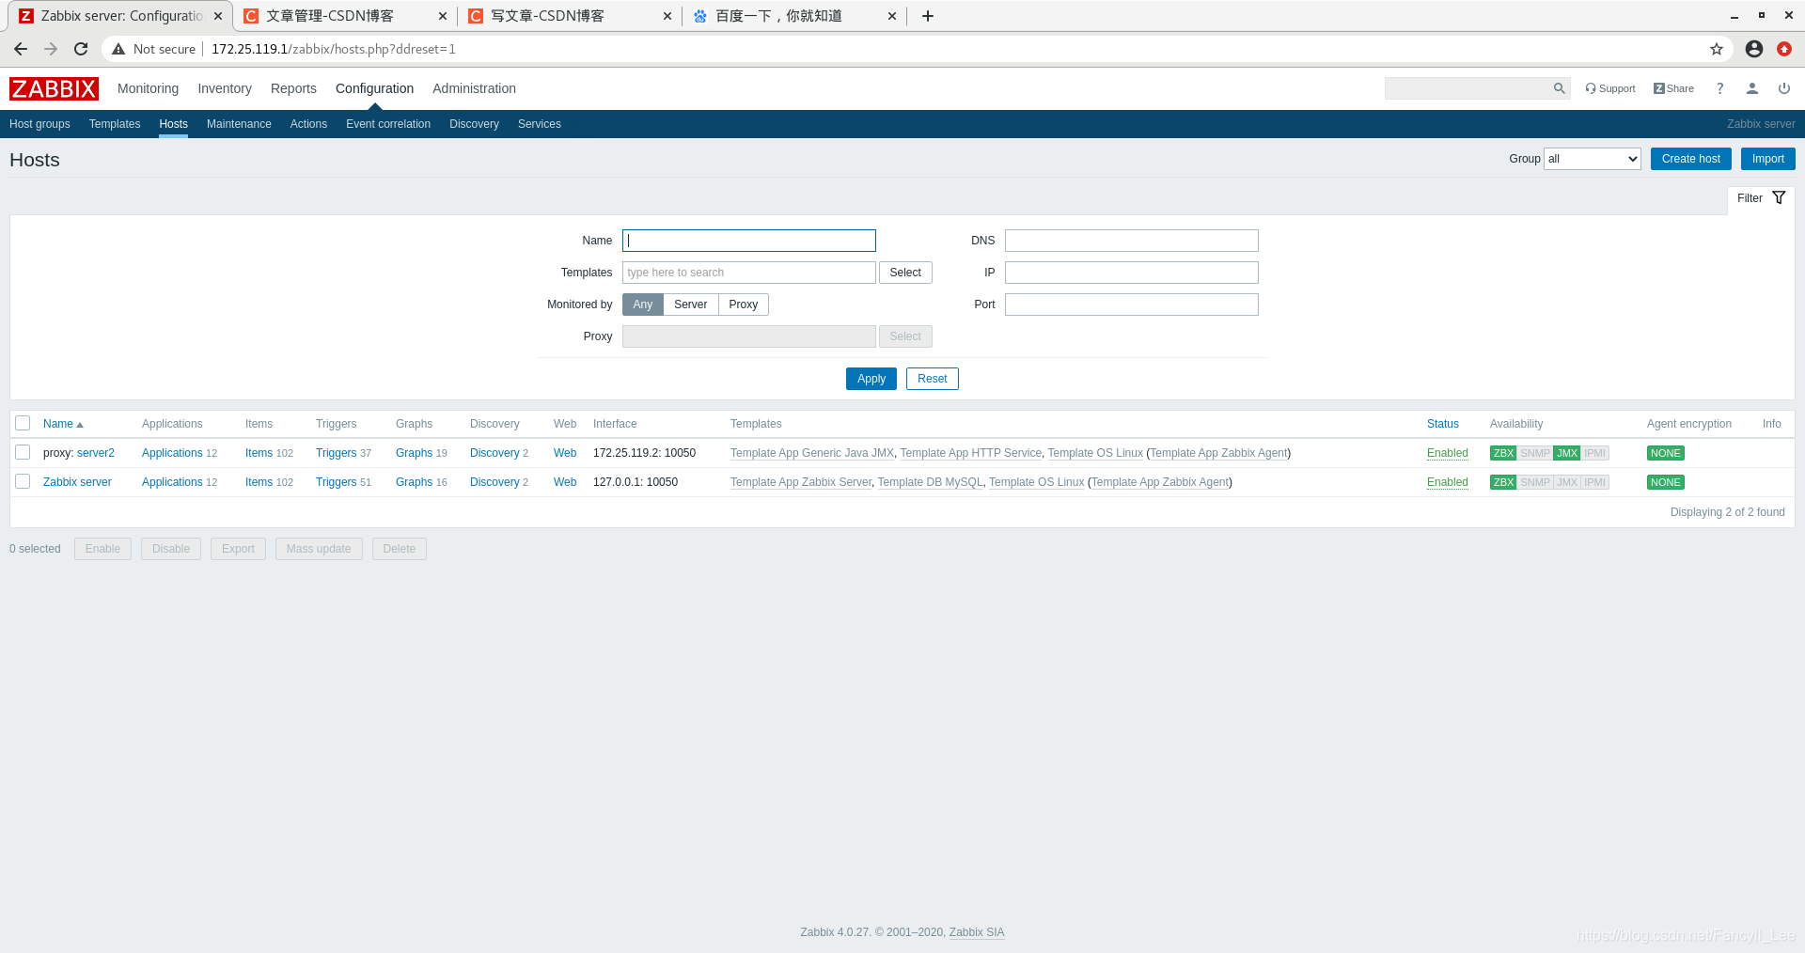The image size is (1805, 953).
Task: Reset the host filter
Action: pyautogui.click(x=932, y=379)
